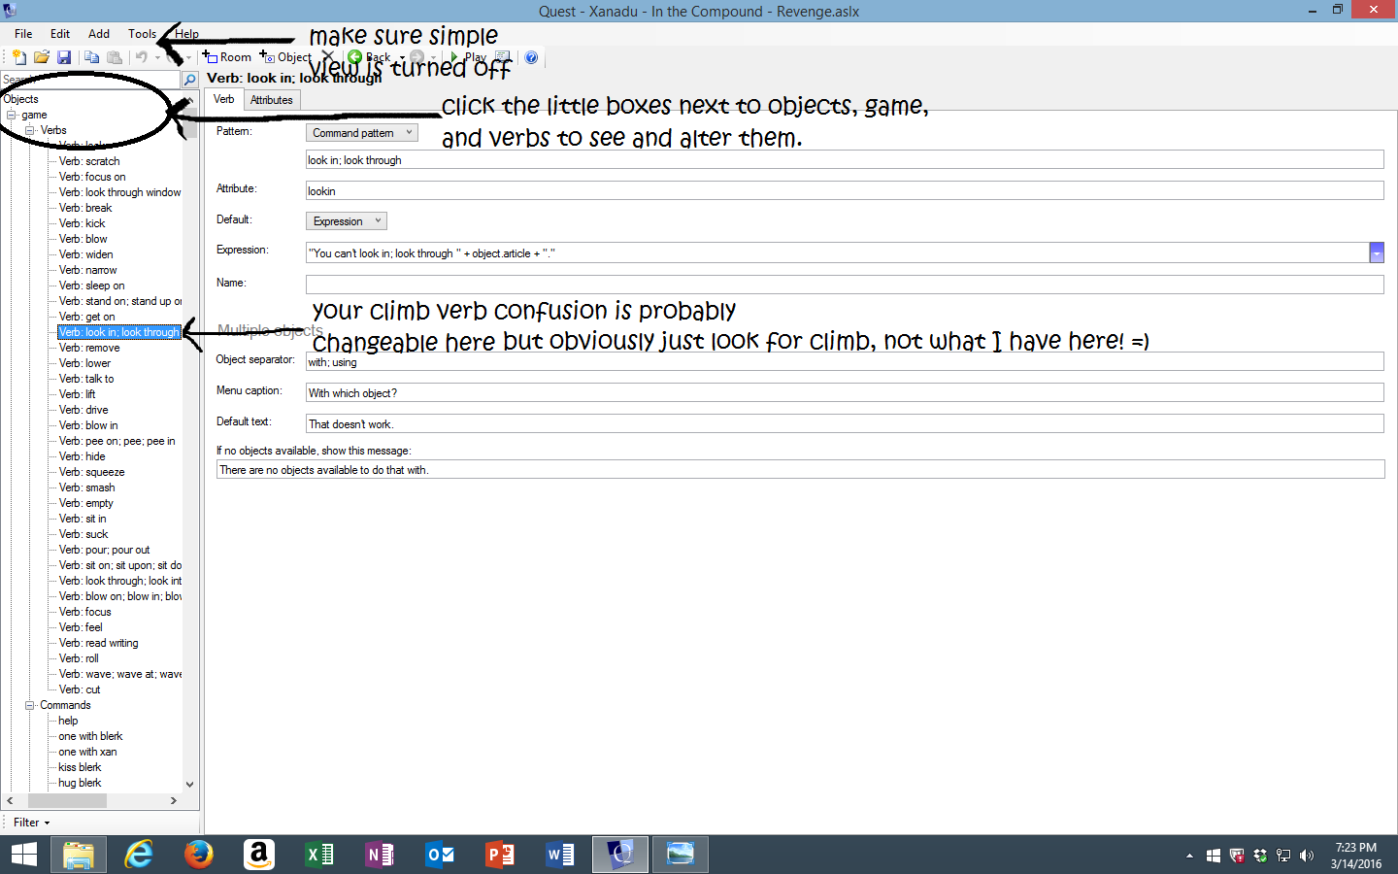Click the tree's horizontal scrollbar thumb

67,801
